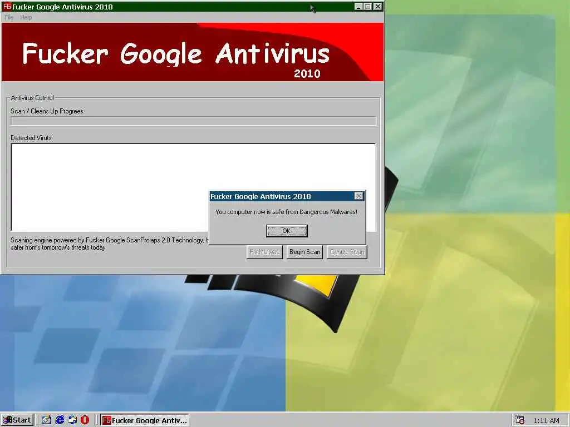Launch Internet Explorer from quick launch
570x427 pixels.
click(60, 420)
